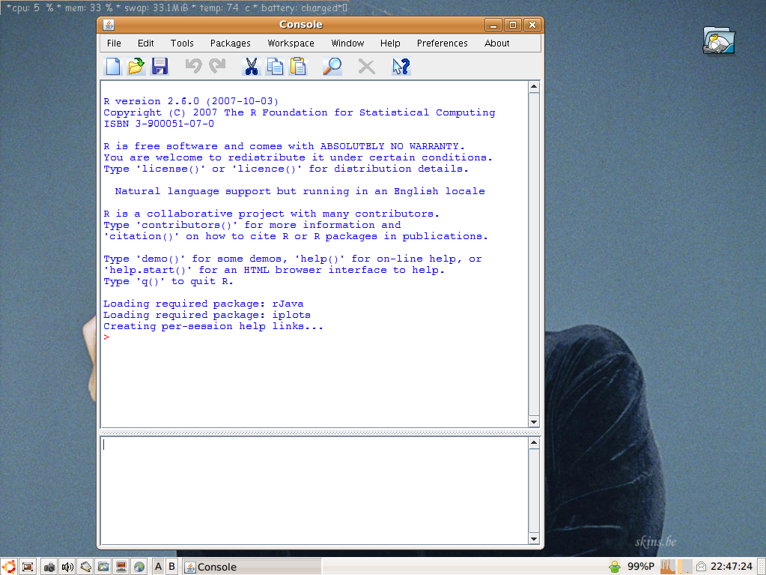Image resolution: width=766 pixels, height=575 pixels.
Task: Click the New document toolbar icon
Action: tap(113, 67)
